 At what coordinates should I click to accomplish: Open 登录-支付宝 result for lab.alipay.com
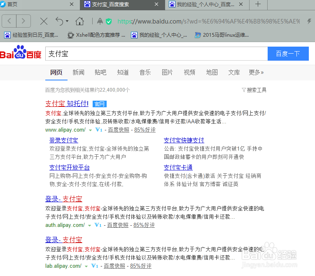64,240
